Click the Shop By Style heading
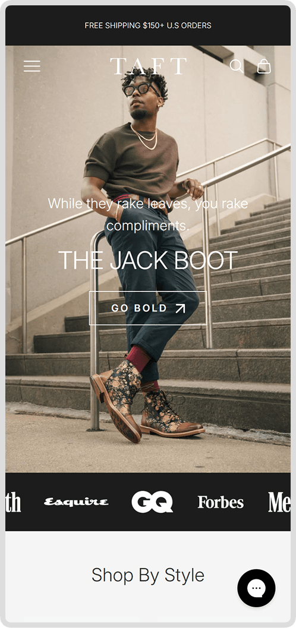 click(148, 575)
